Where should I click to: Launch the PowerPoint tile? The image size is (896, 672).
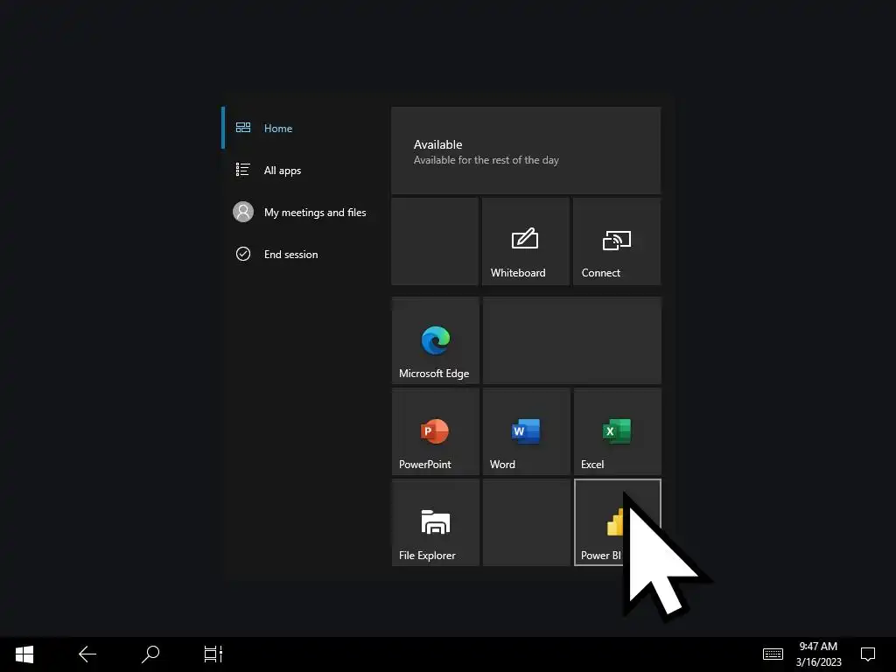(x=436, y=431)
